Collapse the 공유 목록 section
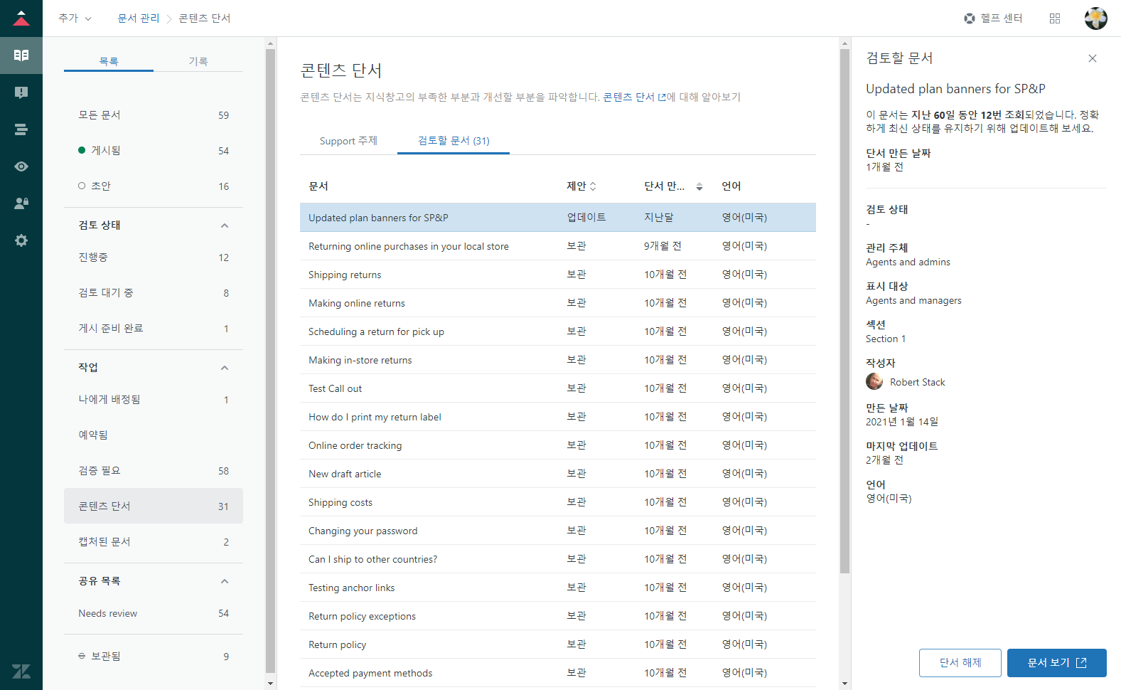 (225, 581)
